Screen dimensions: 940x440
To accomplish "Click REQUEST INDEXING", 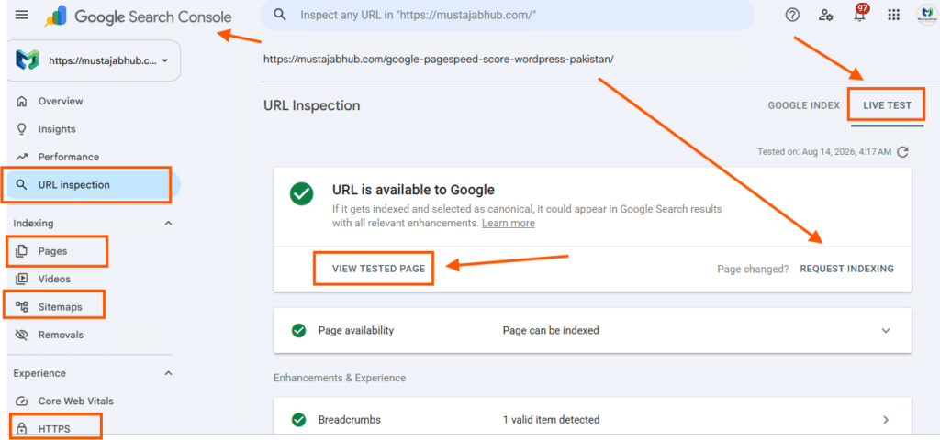I will click(847, 269).
